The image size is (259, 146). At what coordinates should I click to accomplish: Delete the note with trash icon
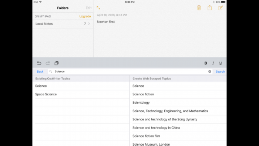point(199,8)
